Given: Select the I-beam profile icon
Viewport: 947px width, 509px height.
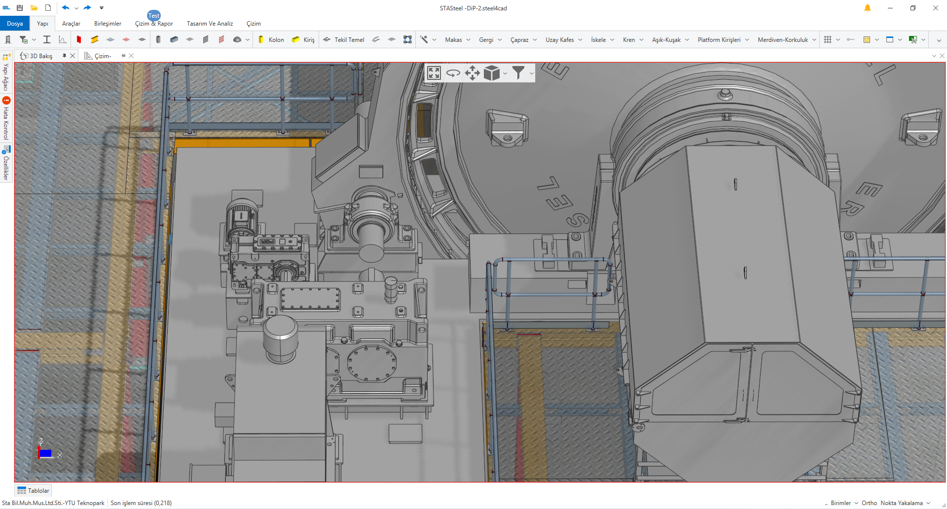Looking at the screenshot, I should click(x=47, y=39).
